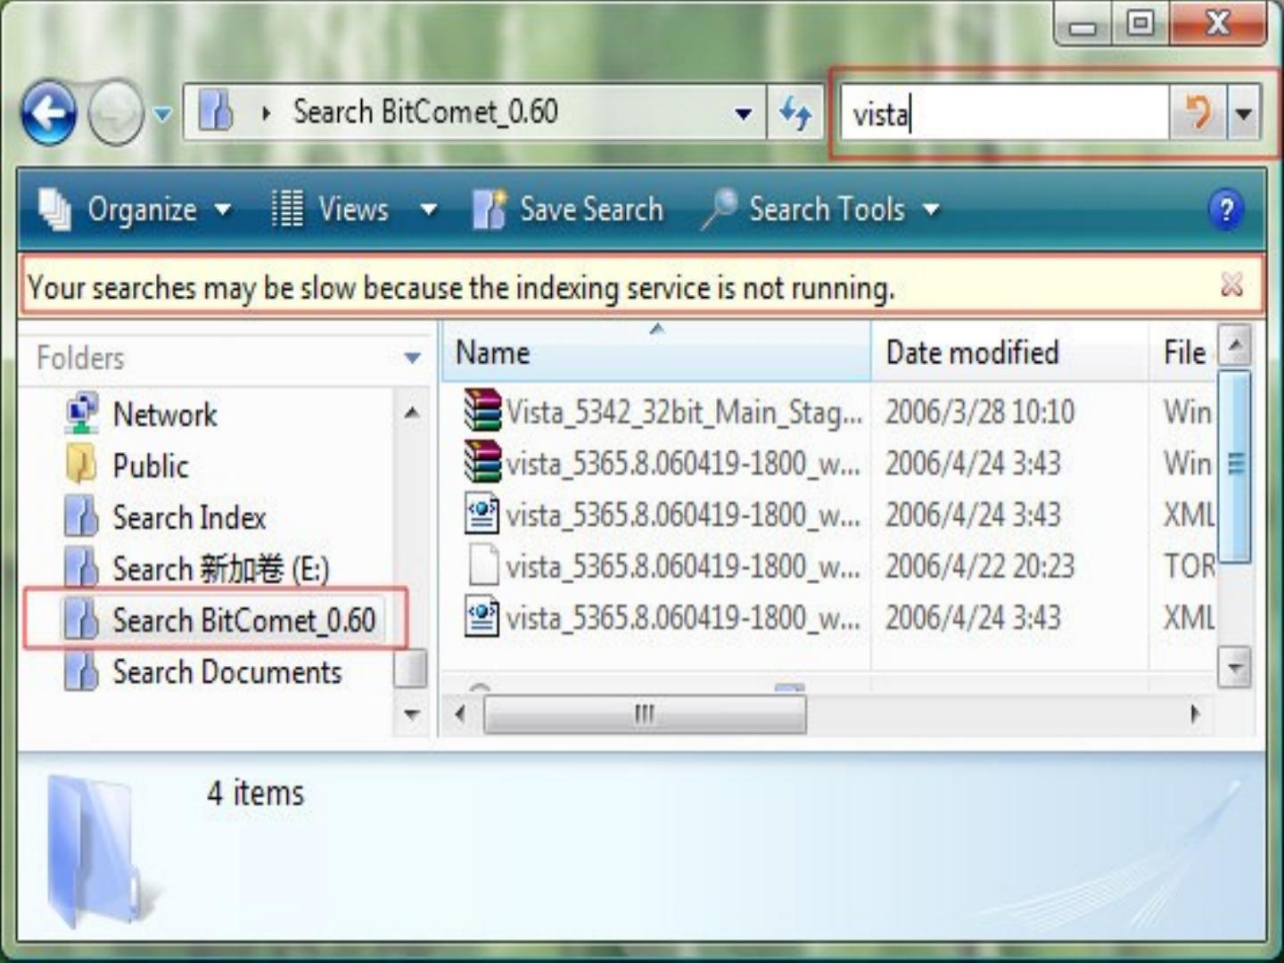Screen dimensions: 1284x963
Task: Click the Refresh arrows button
Action: click(x=795, y=113)
